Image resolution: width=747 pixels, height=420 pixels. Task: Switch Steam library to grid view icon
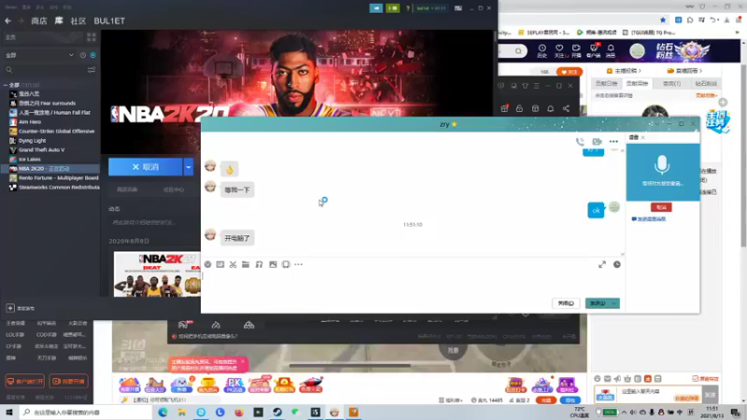[x=92, y=37]
